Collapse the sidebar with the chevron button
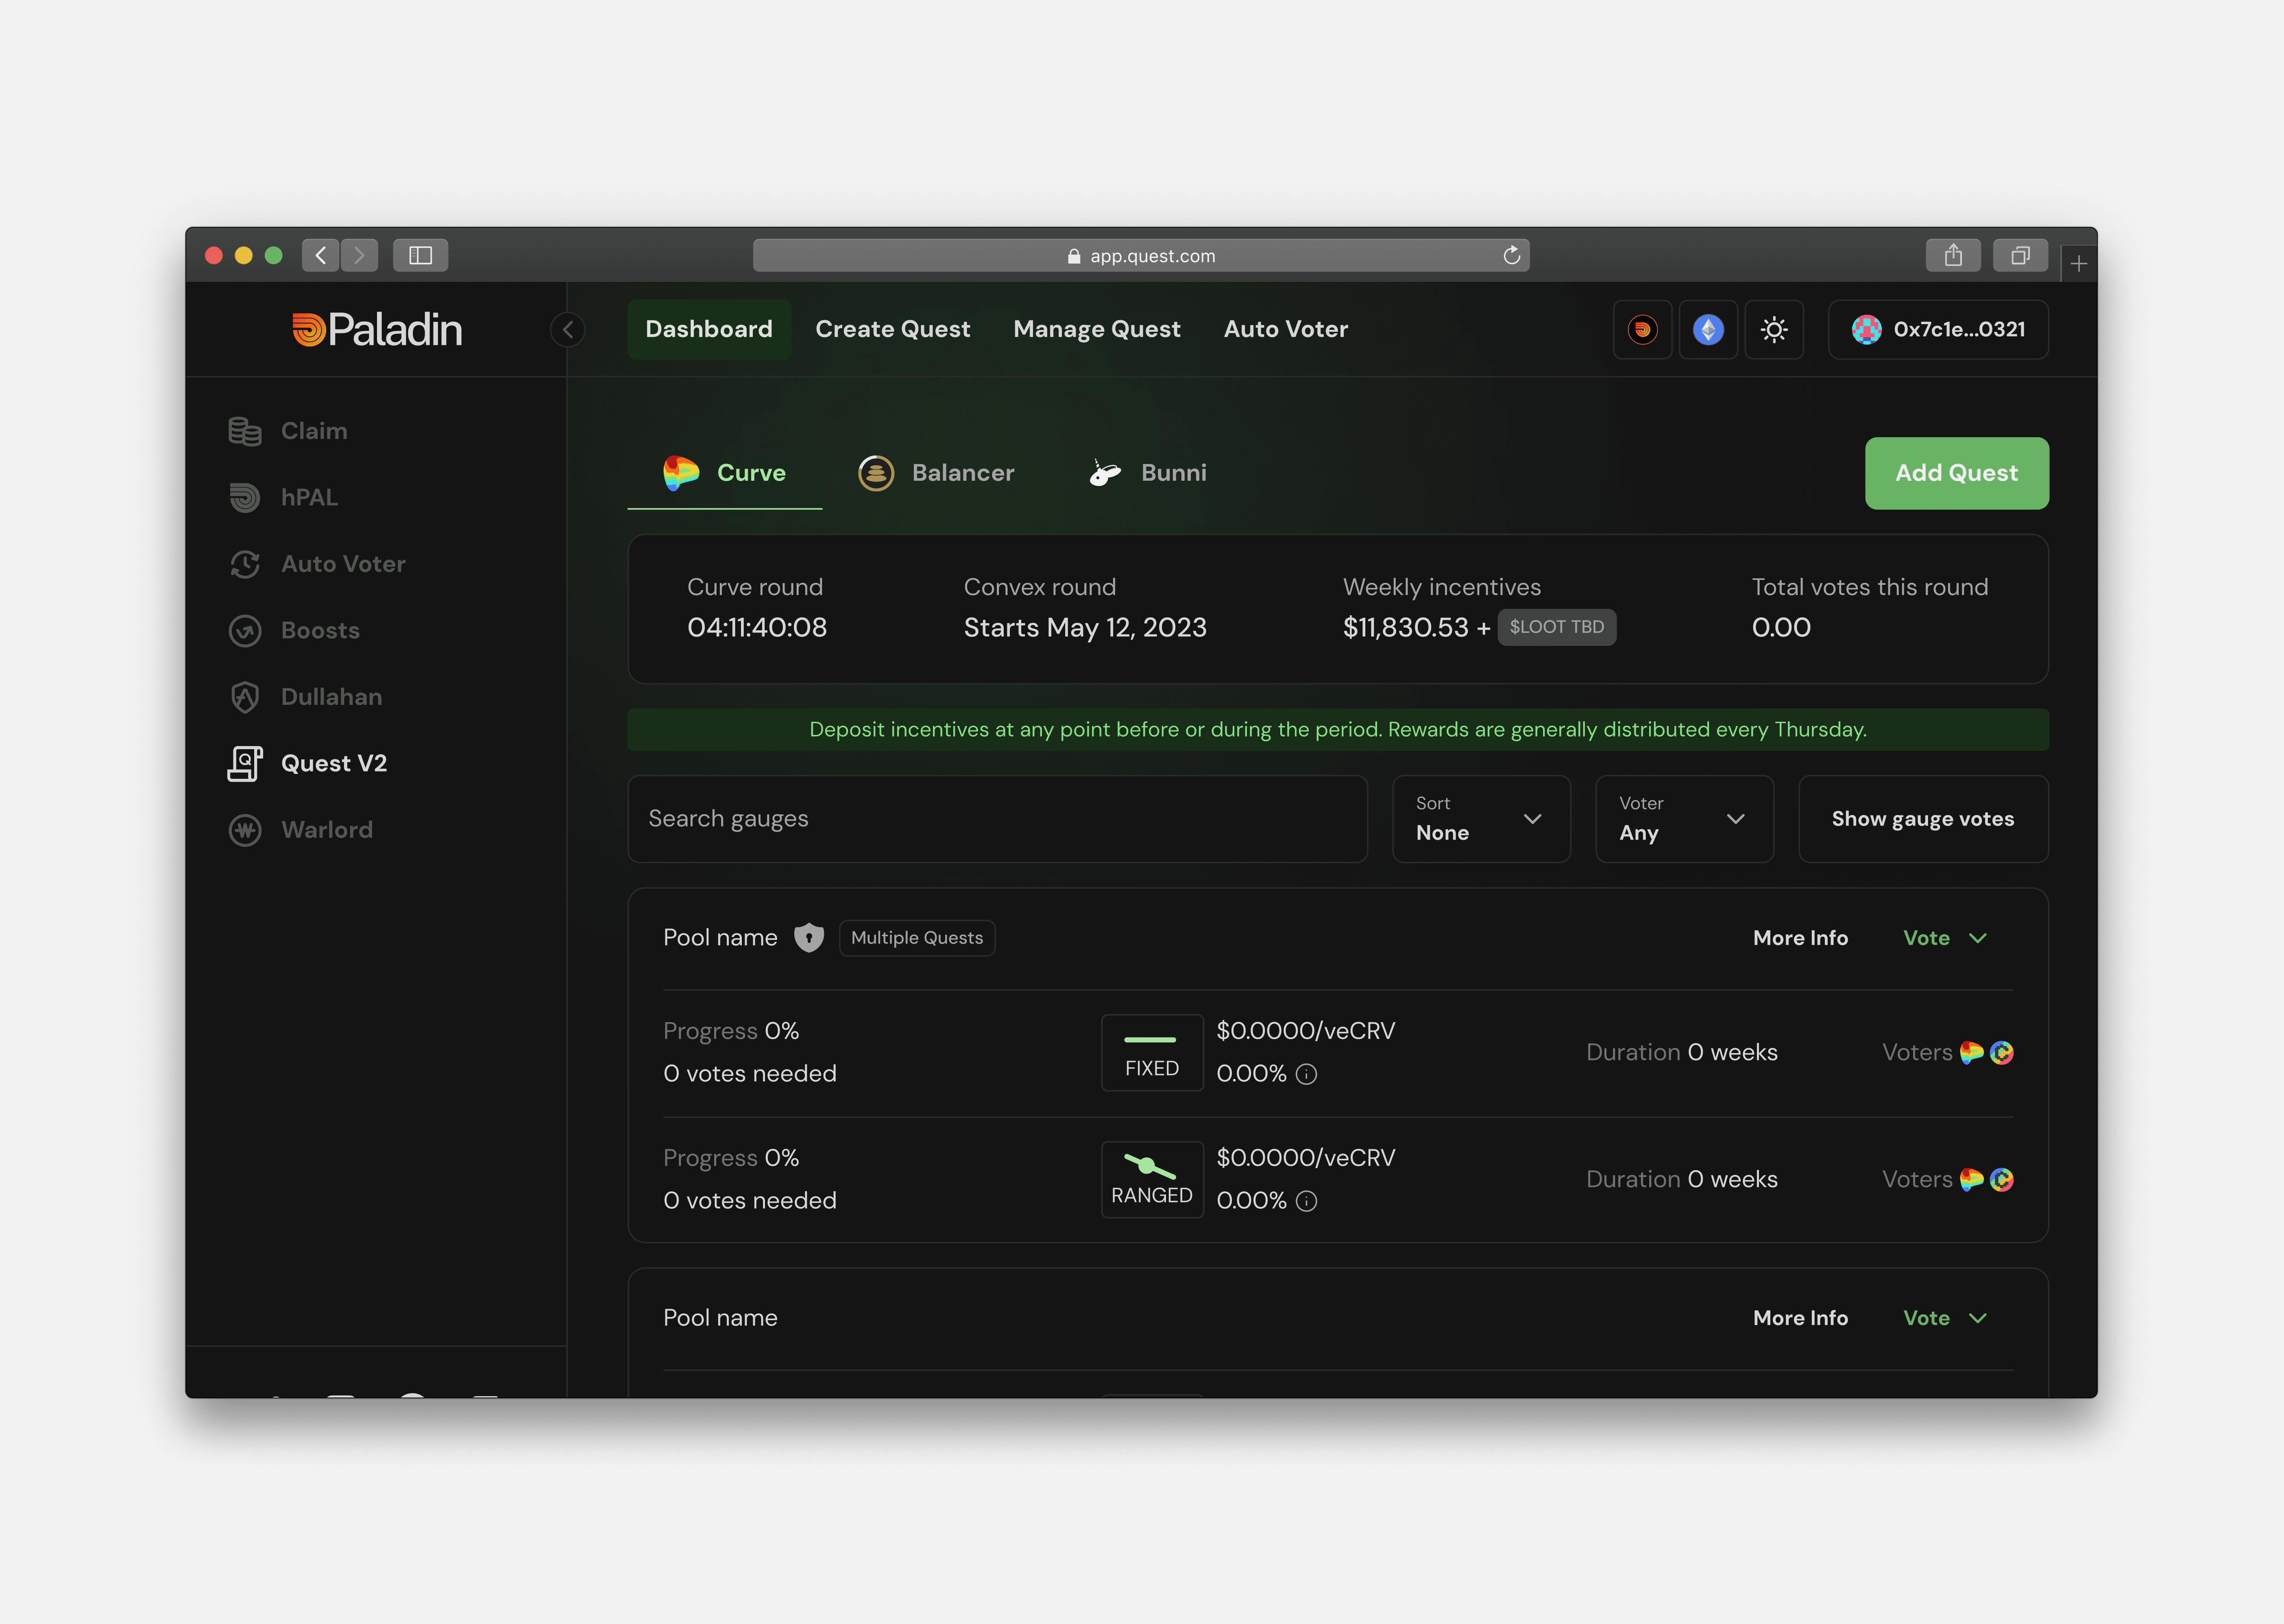Viewport: 2284px width, 1624px height. 568,329
